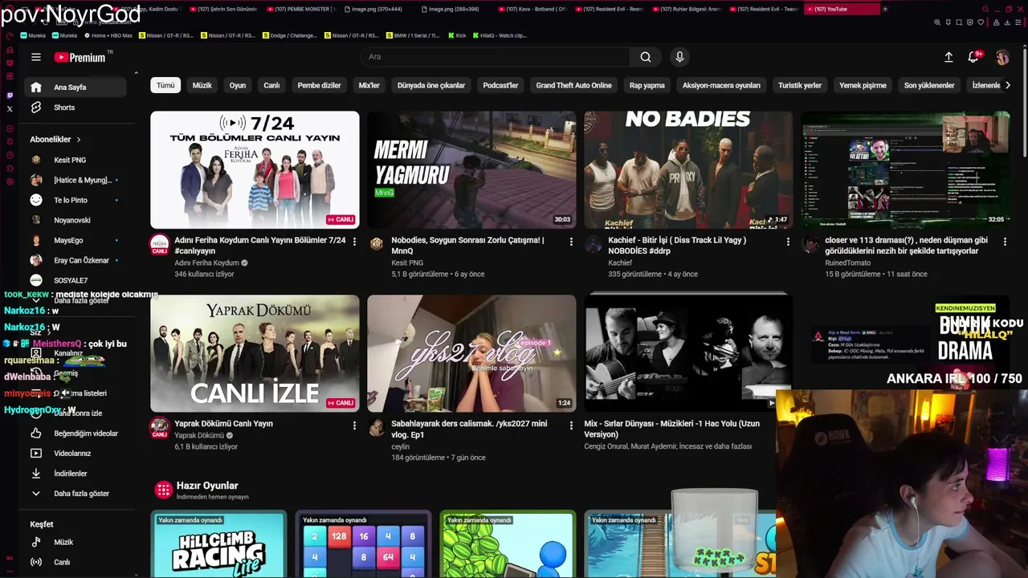This screenshot has width=1028, height=578.
Task: Open more options for Nobodies, Soygun Sonrası video
Action: [571, 242]
